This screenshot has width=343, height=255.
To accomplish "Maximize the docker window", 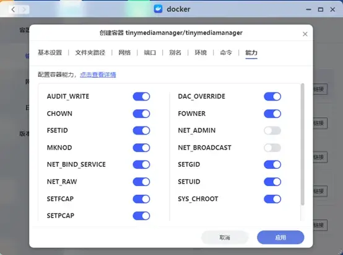I will pyautogui.click(x=321, y=9).
